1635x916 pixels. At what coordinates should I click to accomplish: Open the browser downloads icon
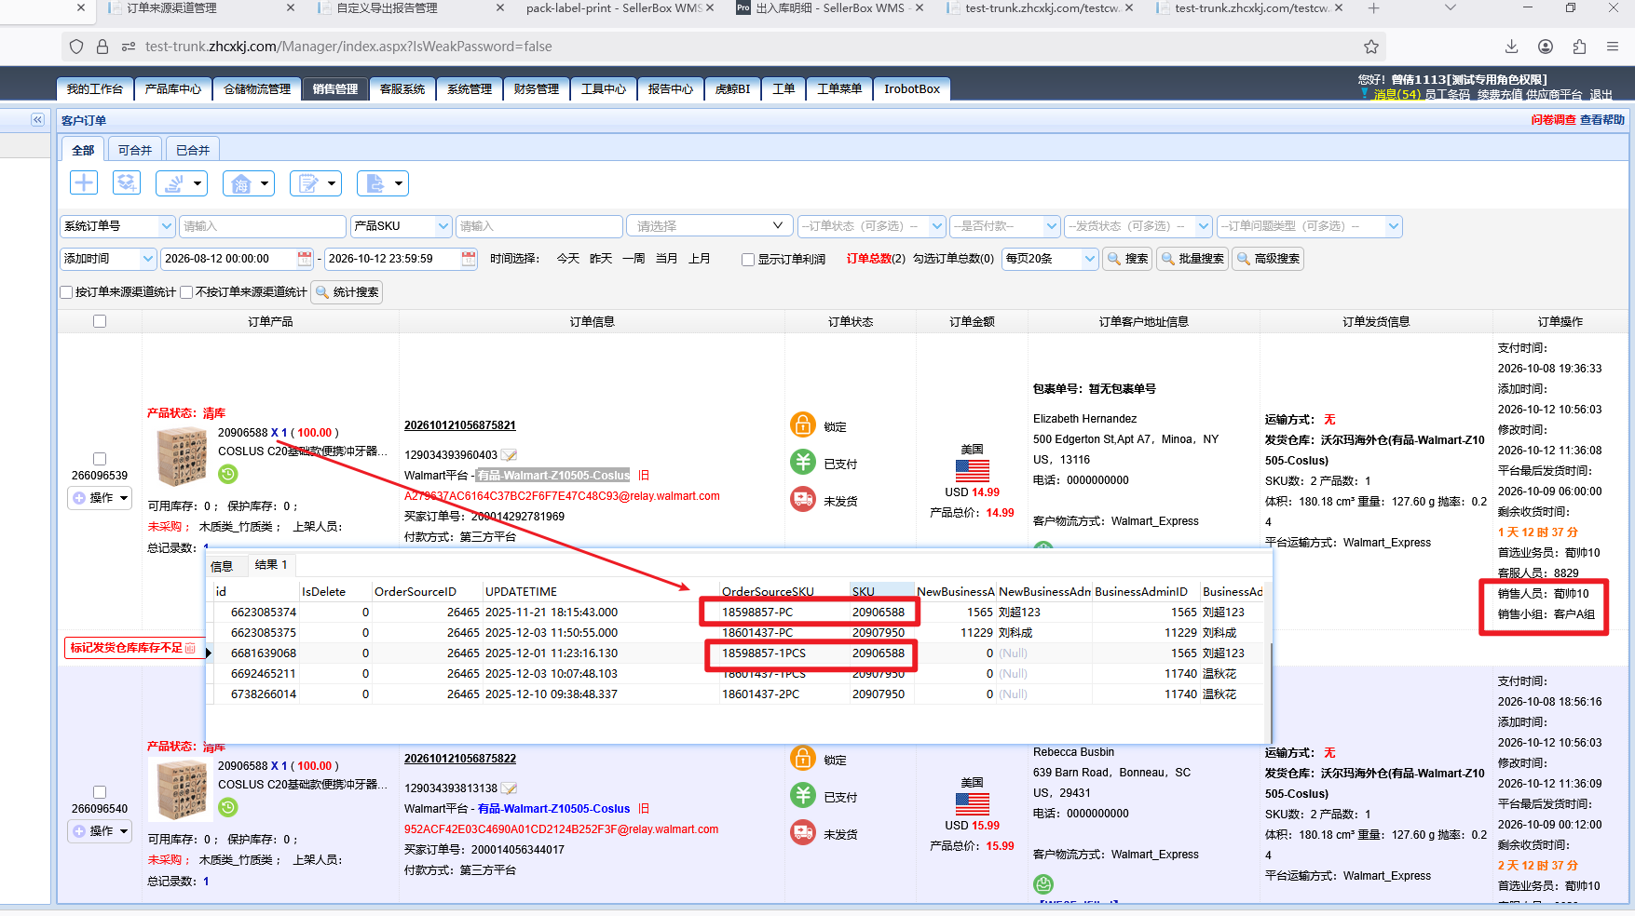[x=1512, y=47]
